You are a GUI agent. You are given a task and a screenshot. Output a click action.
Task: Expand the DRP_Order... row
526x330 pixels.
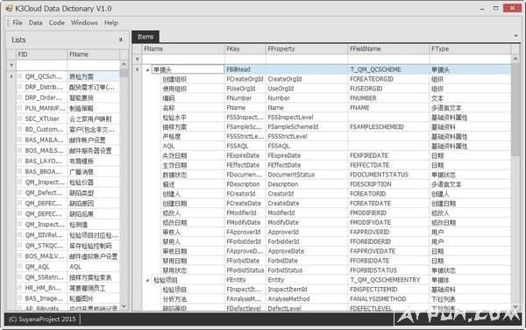click(x=20, y=97)
